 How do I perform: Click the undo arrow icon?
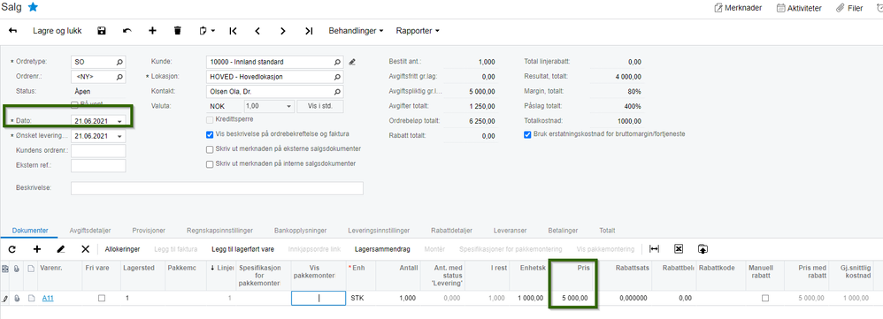pos(127,31)
